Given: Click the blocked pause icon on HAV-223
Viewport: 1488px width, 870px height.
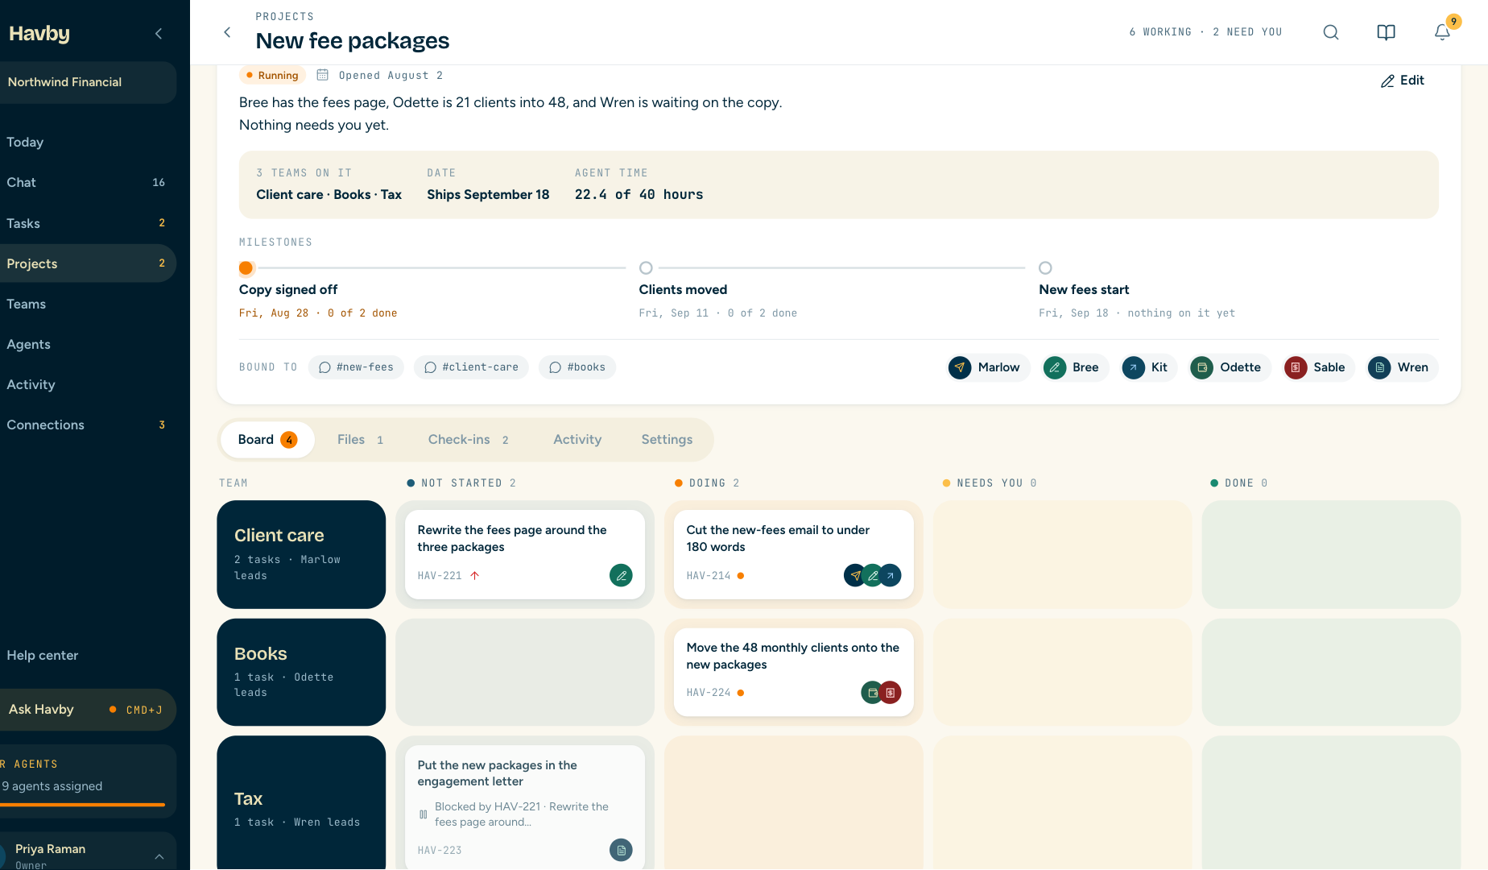Looking at the screenshot, I should pyautogui.click(x=424, y=814).
